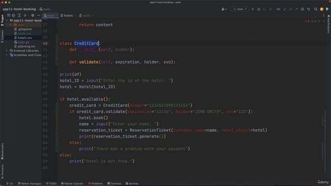The width and height of the screenshot is (331, 186).
Task: Click the highlighted CreditCard class name
Action: click(x=86, y=43)
